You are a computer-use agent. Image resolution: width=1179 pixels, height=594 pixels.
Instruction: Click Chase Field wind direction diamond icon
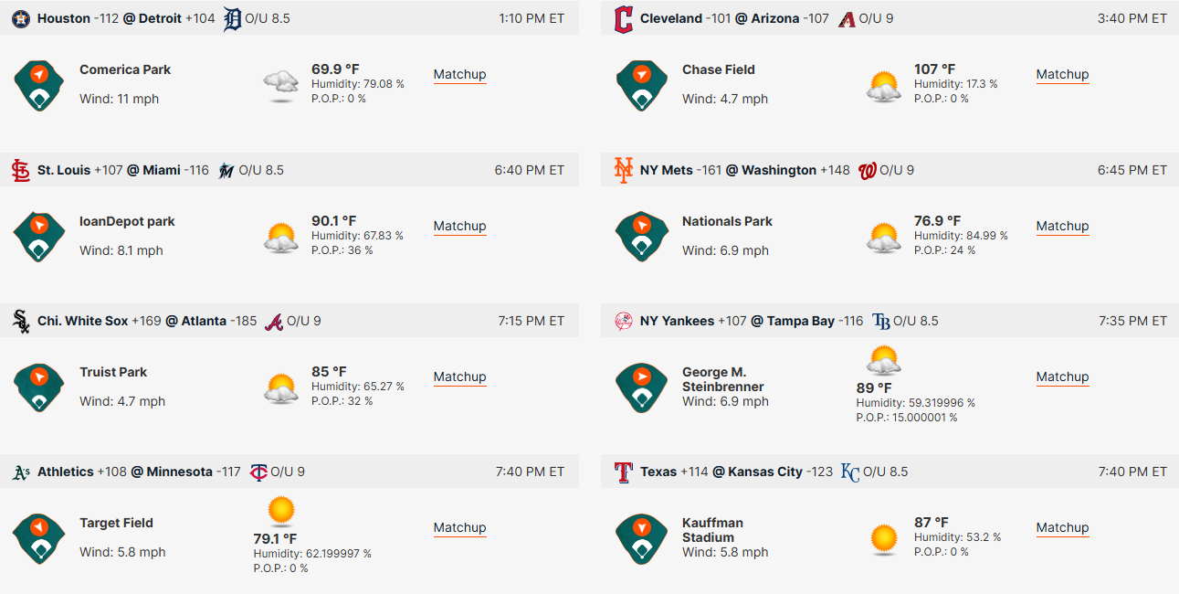tap(642, 85)
